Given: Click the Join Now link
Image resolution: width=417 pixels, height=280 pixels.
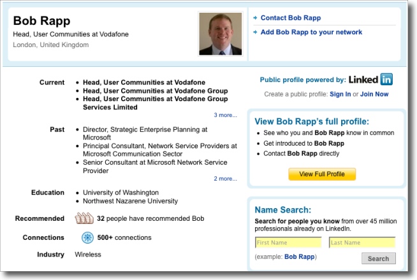Looking at the screenshot, I should click(374, 94).
